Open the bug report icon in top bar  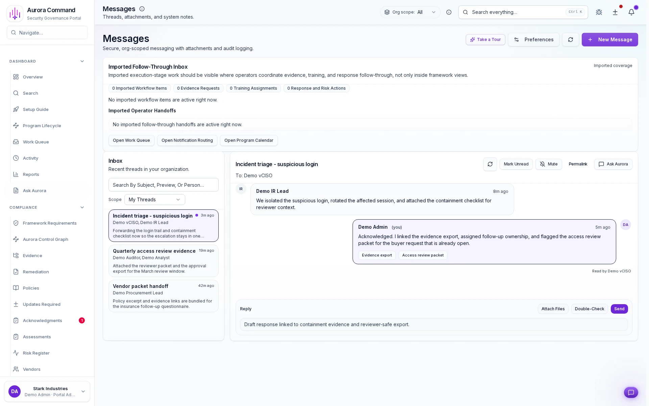[599, 12]
